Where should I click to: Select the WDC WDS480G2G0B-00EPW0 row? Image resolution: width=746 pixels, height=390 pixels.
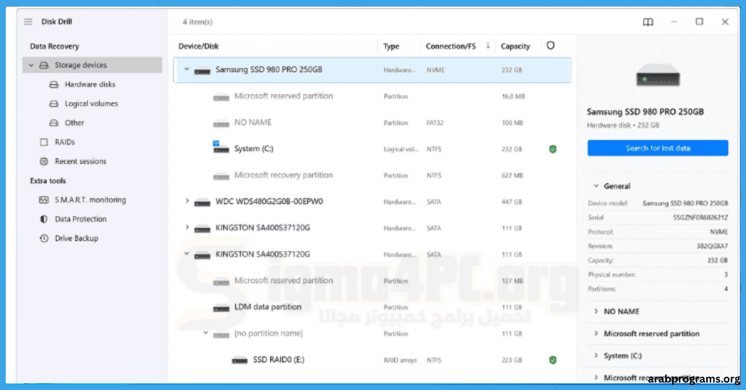pyautogui.click(x=372, y=202)
